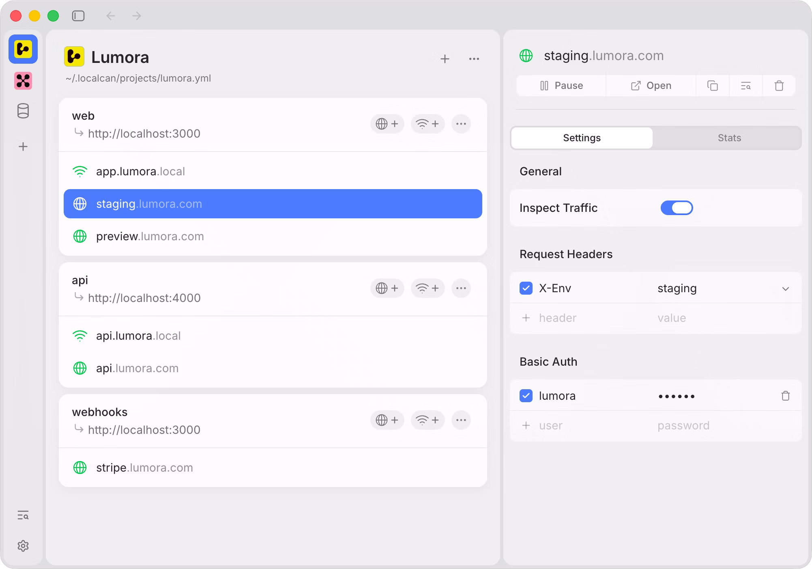Image resolution: width=812 pixels, height=569 pixels.
Task: Add public domain to web service
Action: coord(387,124)
